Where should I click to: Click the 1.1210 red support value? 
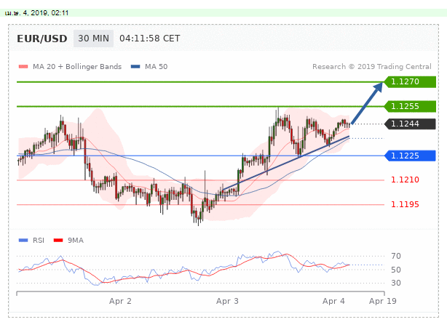[x=405, y=180]
